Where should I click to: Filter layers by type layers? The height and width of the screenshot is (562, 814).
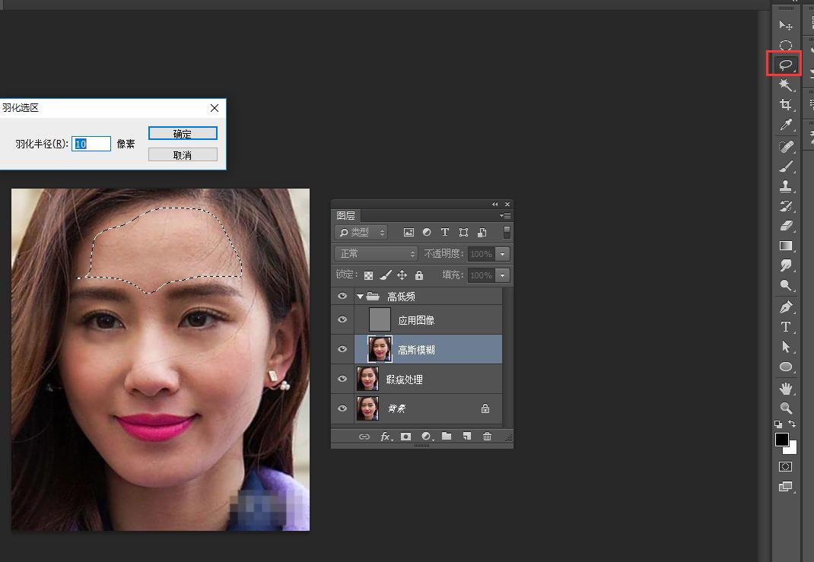[445, 232]
